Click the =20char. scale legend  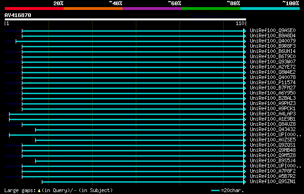[x=227, y=191]
